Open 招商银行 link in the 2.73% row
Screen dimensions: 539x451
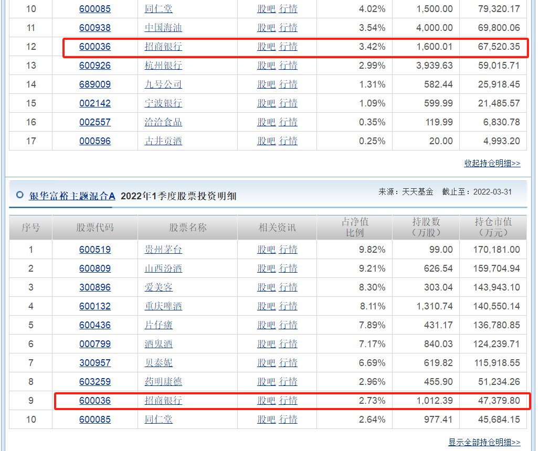[x=163, y=401]
